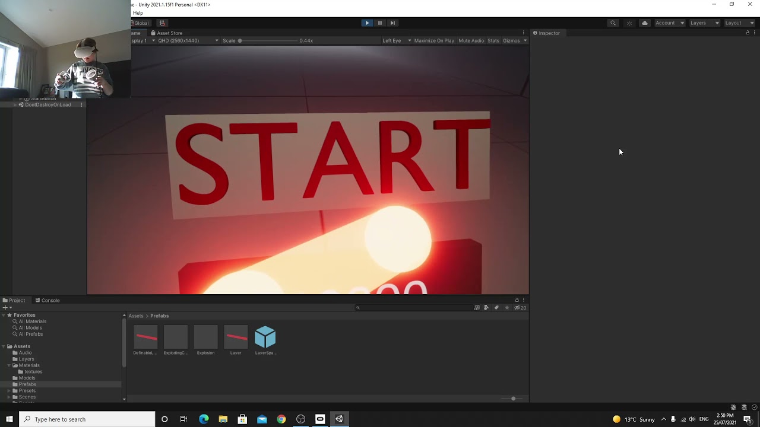Viewport: 760px width, 427px height.
Task: Click the Play button in Unity toolbar
Action: point(367,23)
